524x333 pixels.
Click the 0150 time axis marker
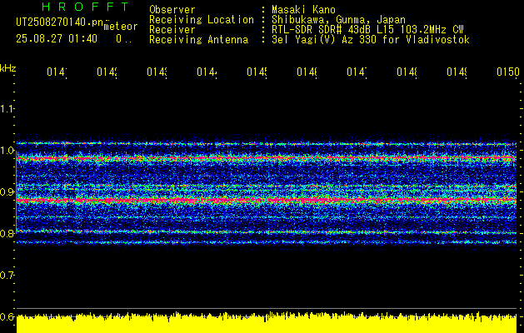(x=508, y=72)
